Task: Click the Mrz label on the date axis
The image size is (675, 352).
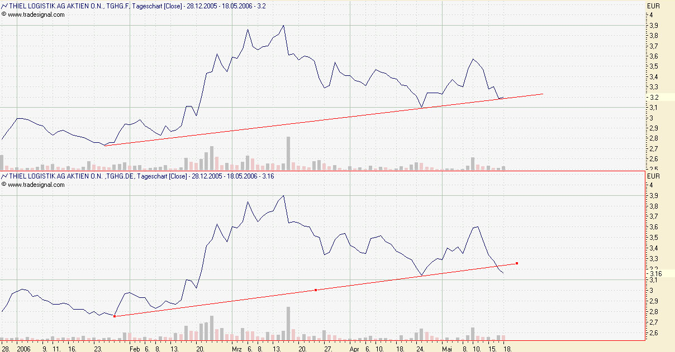Action: tap(237, 348)
